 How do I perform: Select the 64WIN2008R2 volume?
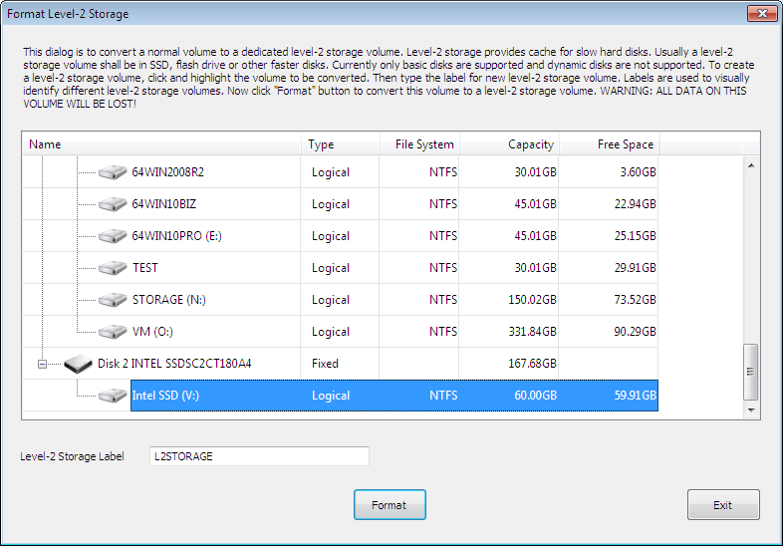click(x=167, y=172)
